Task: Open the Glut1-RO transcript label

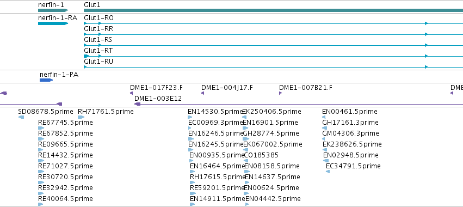Action: coord(98,18)
